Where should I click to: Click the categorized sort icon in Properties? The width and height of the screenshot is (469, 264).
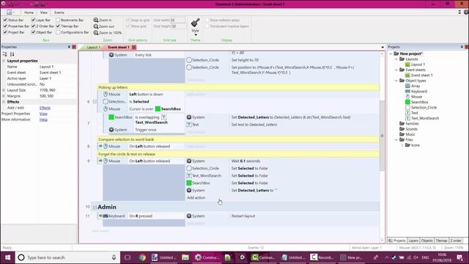tap(5, 54)
